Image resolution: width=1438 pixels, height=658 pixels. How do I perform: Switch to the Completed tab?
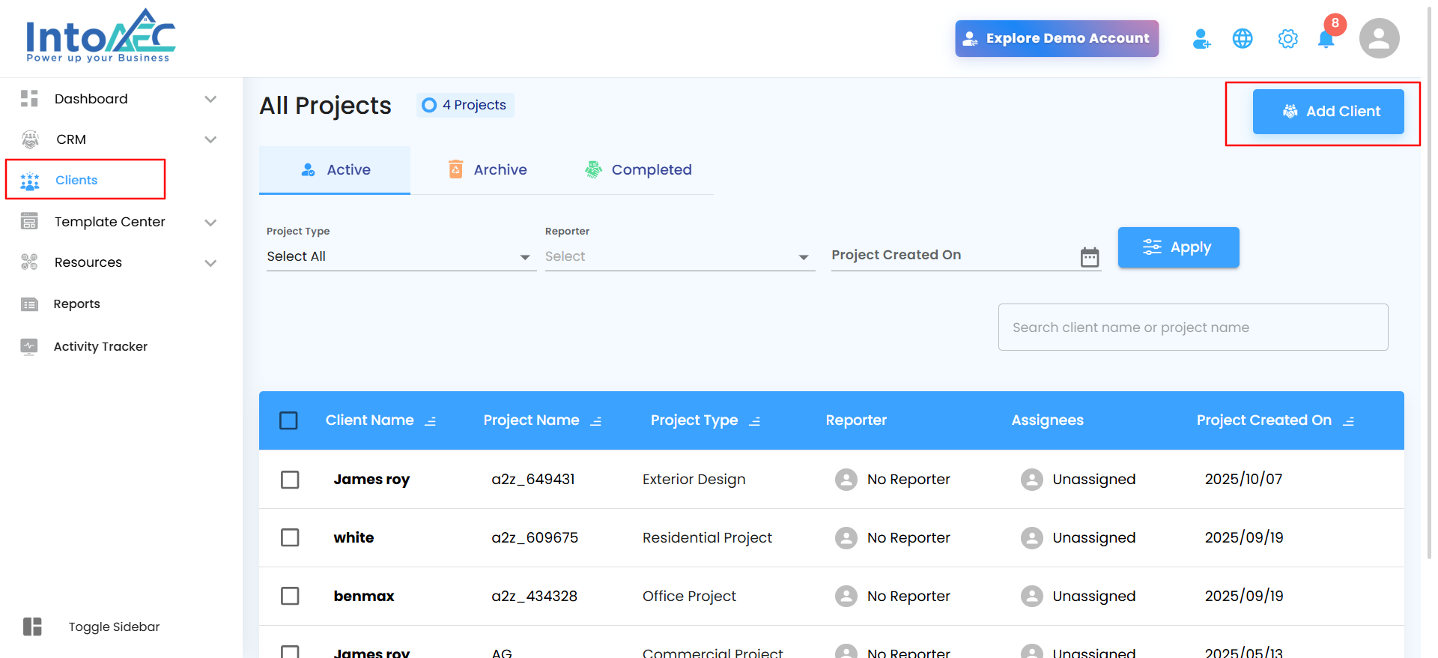(638, 170)
